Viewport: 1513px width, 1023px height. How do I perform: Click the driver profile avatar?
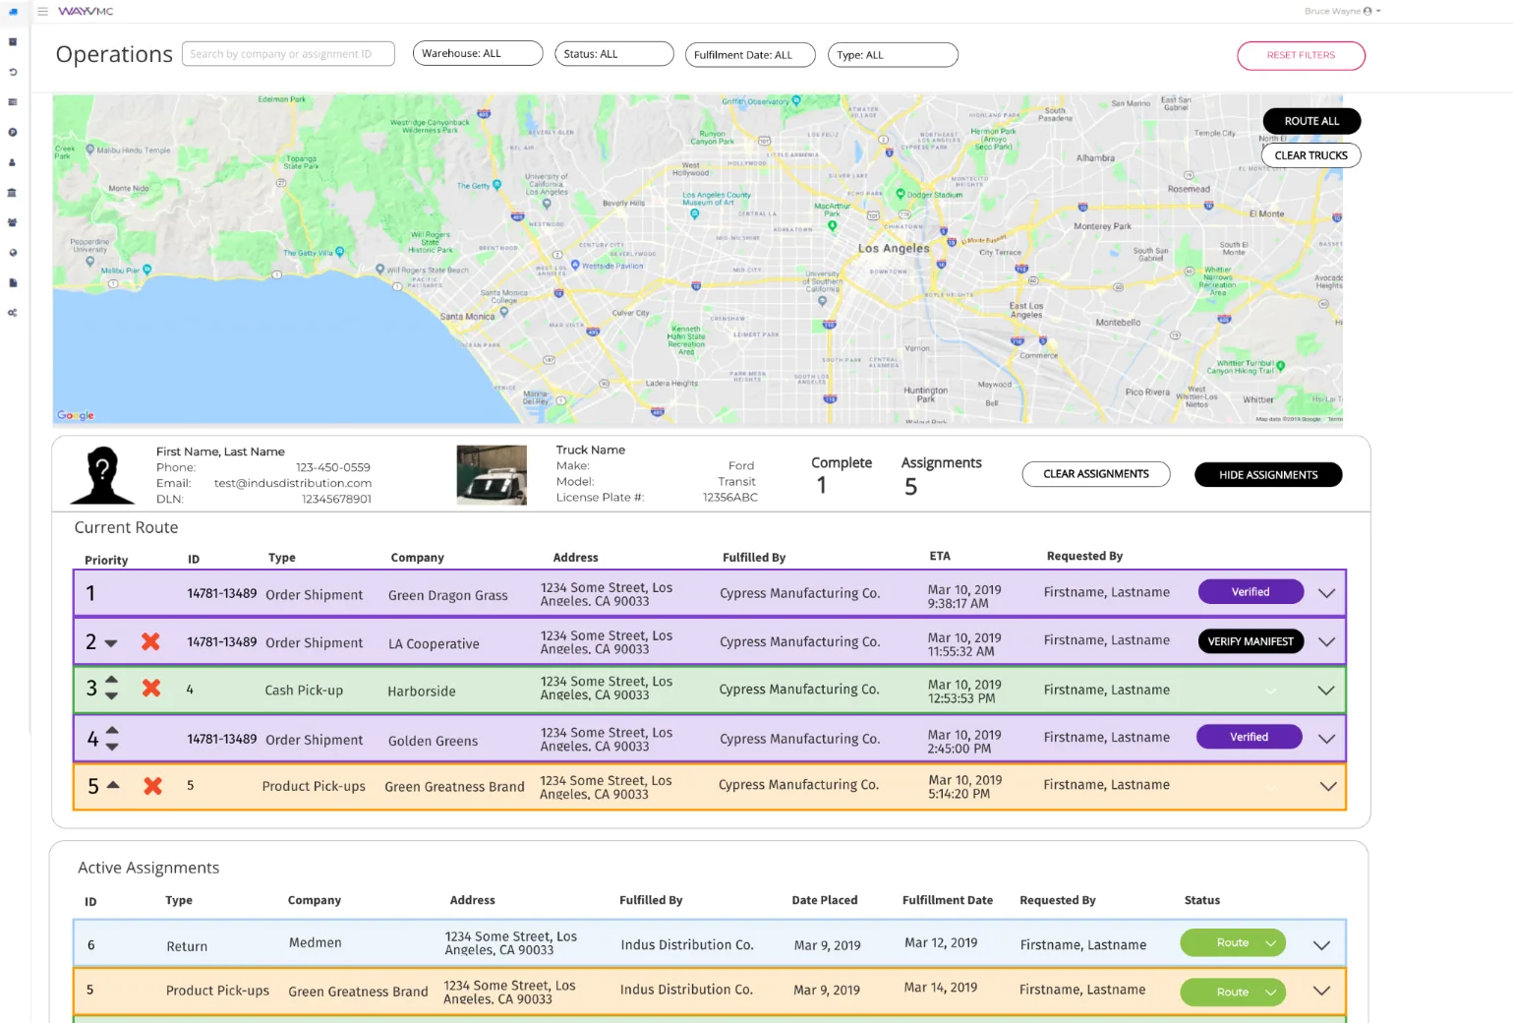pyautogui.click(x=101, y=475)
